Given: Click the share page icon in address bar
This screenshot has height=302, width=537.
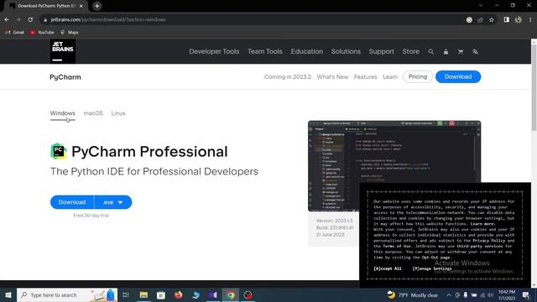Looking at the screenshot, I should 480,20.
